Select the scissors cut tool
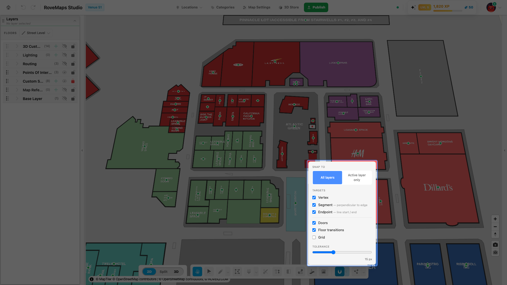The height and width of the screenshot is (285, 507). 265,272
